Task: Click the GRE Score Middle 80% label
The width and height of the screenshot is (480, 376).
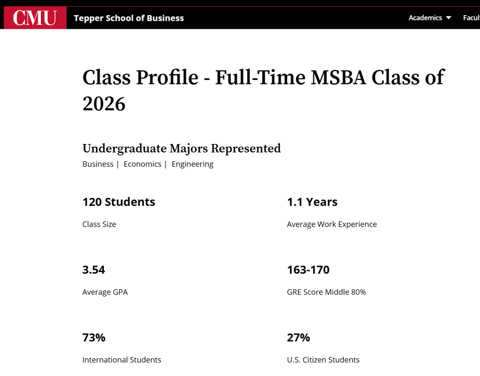Action: pos(326,292)
